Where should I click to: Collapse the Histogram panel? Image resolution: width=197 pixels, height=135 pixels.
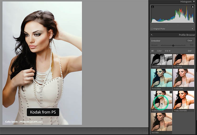click(x=194, y=2)
